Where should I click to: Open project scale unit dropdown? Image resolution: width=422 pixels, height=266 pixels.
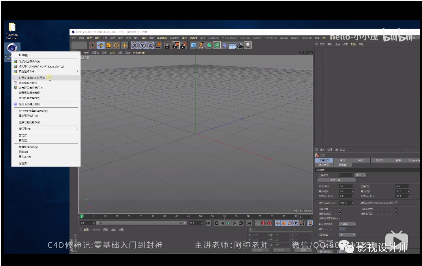click(x=360, y=175)
